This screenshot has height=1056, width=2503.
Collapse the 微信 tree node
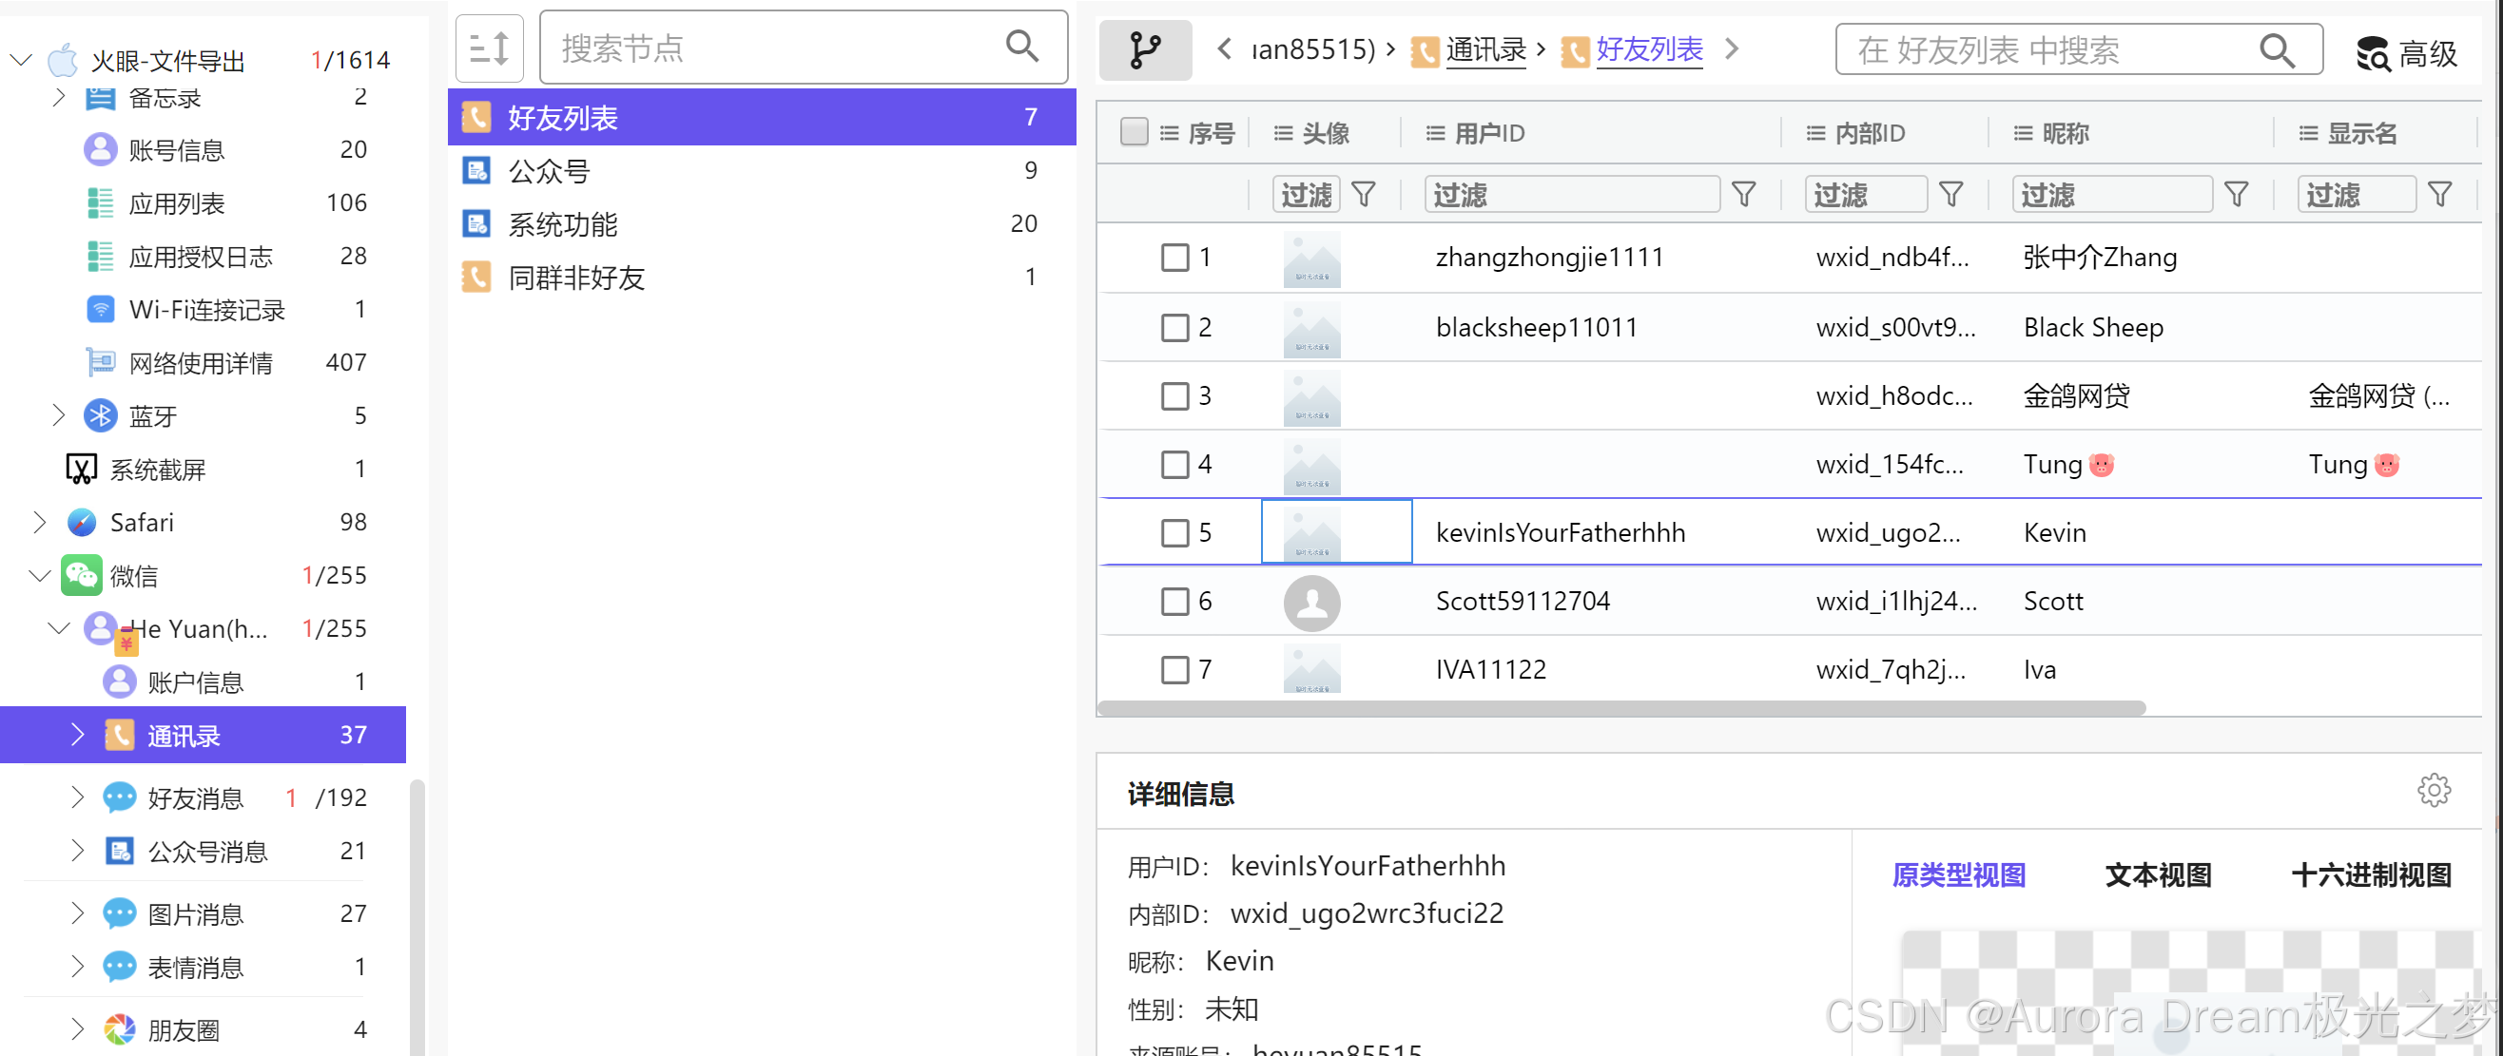[x=40, y=576]
